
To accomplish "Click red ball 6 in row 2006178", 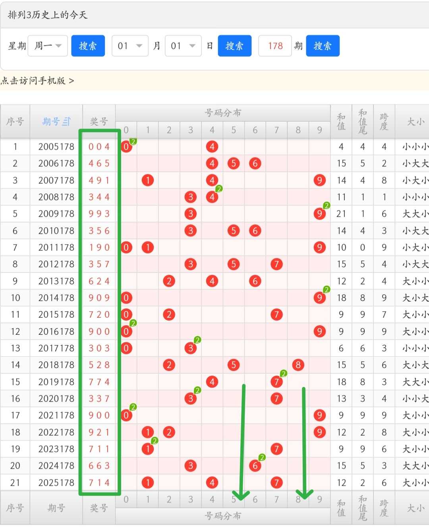I will coord(255,163).
